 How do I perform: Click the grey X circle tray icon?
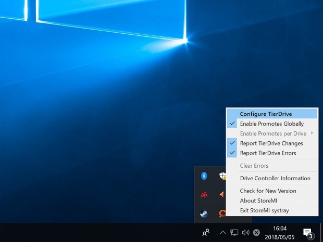(256, 233)
